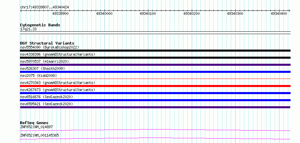Click ruler tick label 49340400

click(279, 14)
